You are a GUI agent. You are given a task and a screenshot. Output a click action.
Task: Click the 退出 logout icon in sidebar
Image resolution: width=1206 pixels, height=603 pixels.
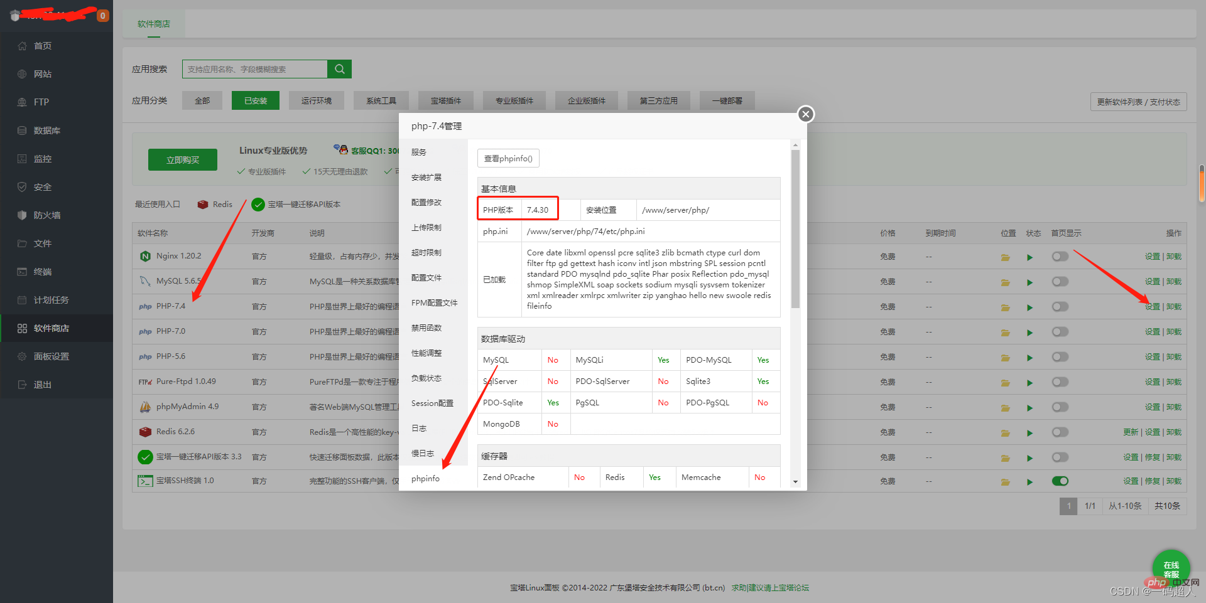(22, 385)
